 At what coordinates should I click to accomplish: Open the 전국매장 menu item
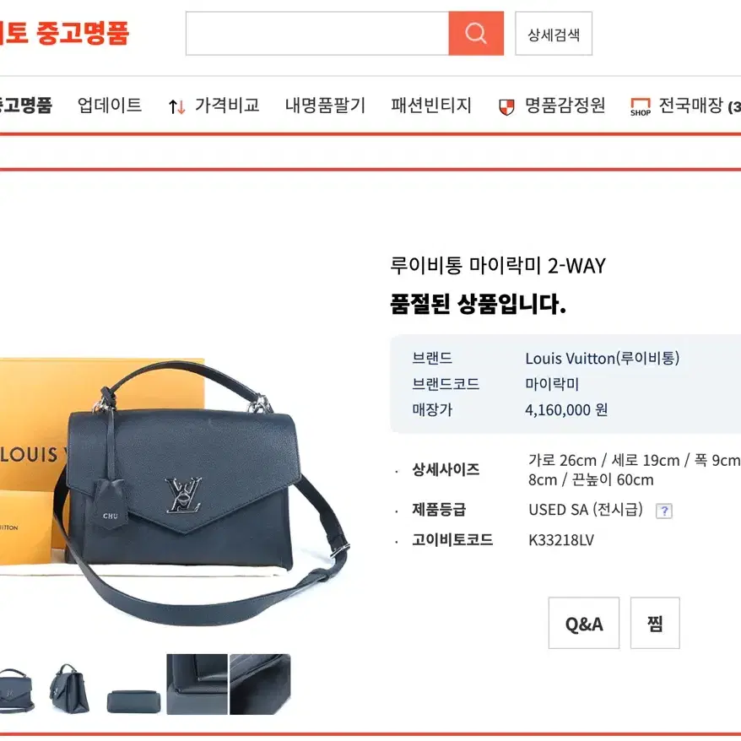point(691,105)
